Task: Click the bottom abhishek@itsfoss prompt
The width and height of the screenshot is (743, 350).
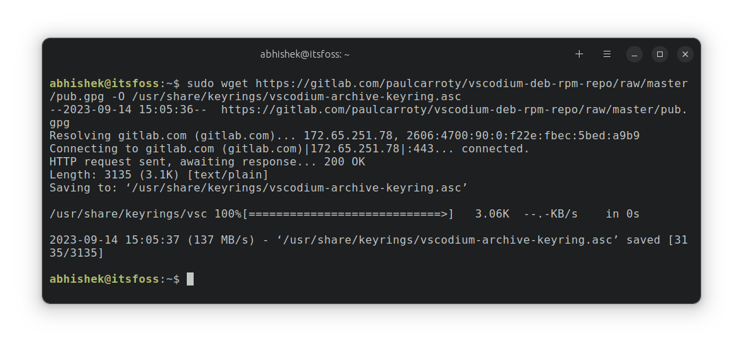Action: pyautogui.click(x=104, y=279)
